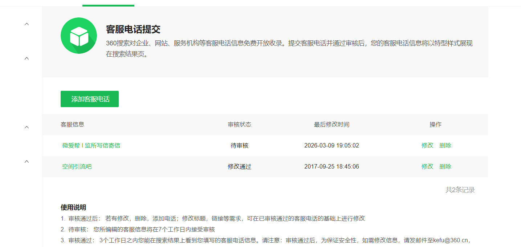Click usage note 1 about 审核通过后

click(213, 219)
